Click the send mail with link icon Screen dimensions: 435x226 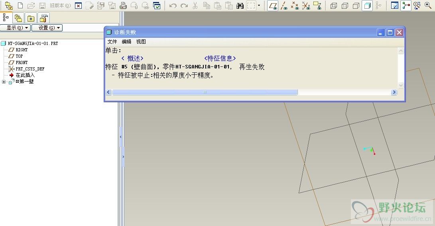[x=146, y=6]
